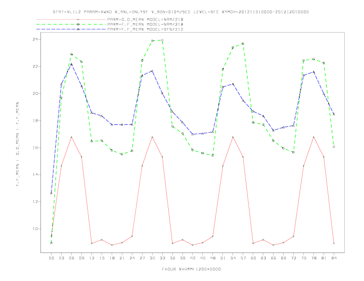Click y-axis tick label 12
The height and width of the screenshot is (281, 364).
[35, 202]
